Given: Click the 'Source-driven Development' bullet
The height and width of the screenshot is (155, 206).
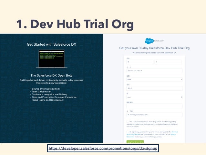Looking at the screenshot, I should [x=46, y=89].
